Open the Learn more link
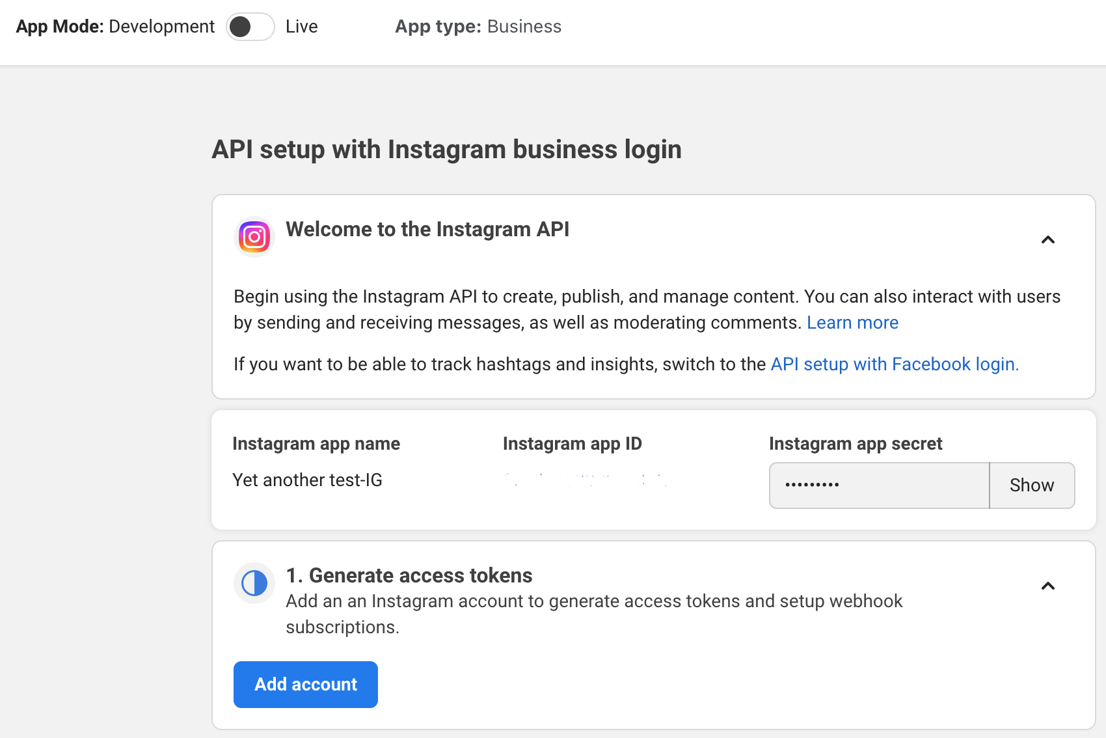The width and height of the screenshot is (1106, 738). (x=852, y=322)
